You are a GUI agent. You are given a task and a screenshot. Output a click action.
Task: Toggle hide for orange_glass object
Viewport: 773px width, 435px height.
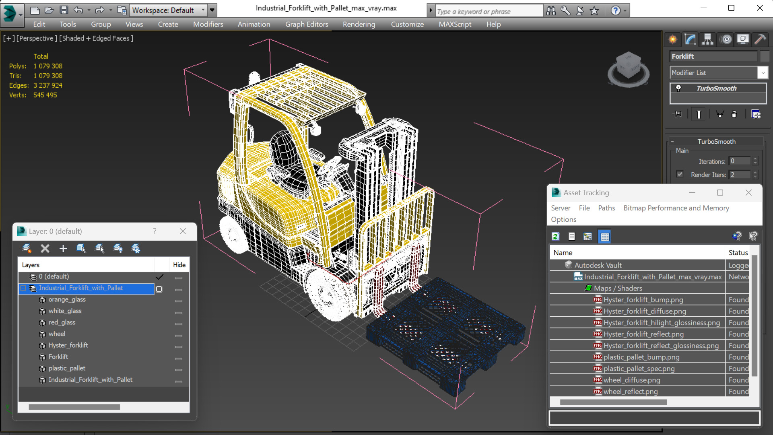click(x=179, y=301)
